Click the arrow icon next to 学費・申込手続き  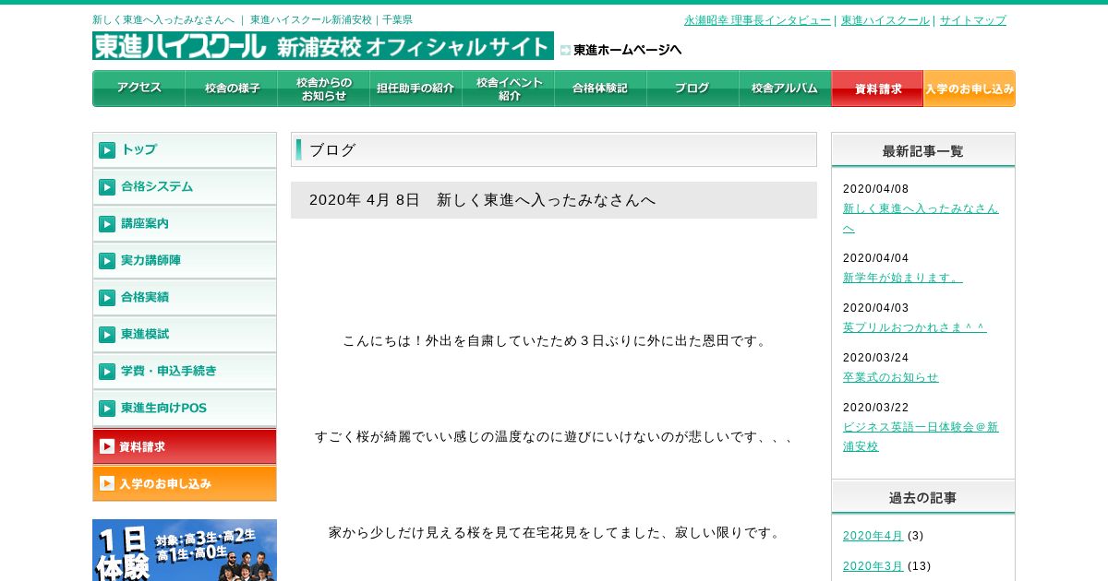click(x=107, y=371)
